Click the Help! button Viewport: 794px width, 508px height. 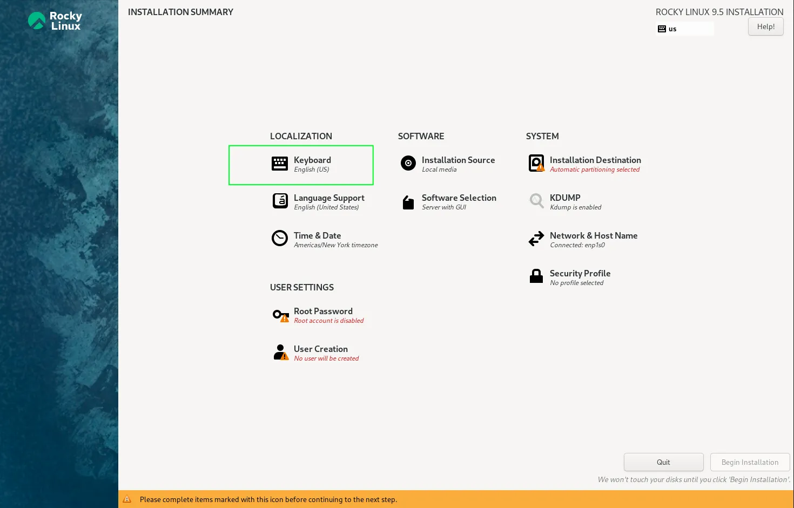point(765,26)
